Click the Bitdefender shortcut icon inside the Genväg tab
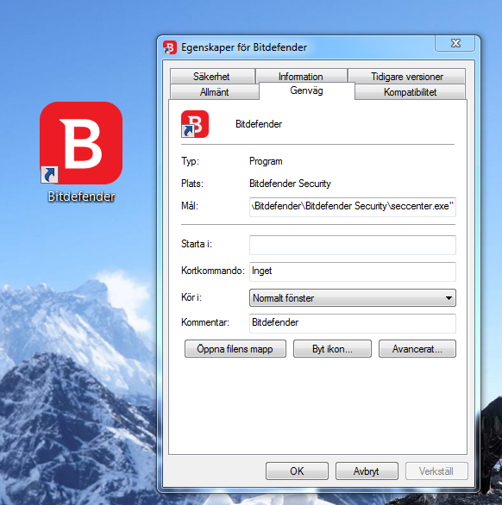The image size is (502, 505). 195,124
